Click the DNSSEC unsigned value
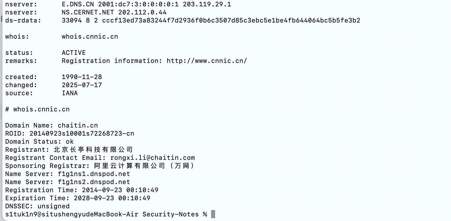451x221 pixels. (x=53, y=206)
